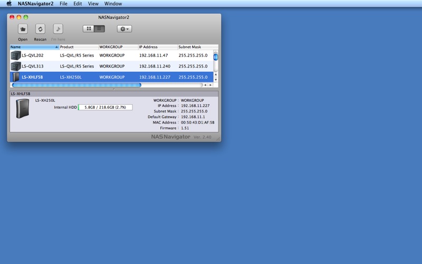
Task: Click the horizontal scrollbar in device list
Action: click(x=76, y=85)
